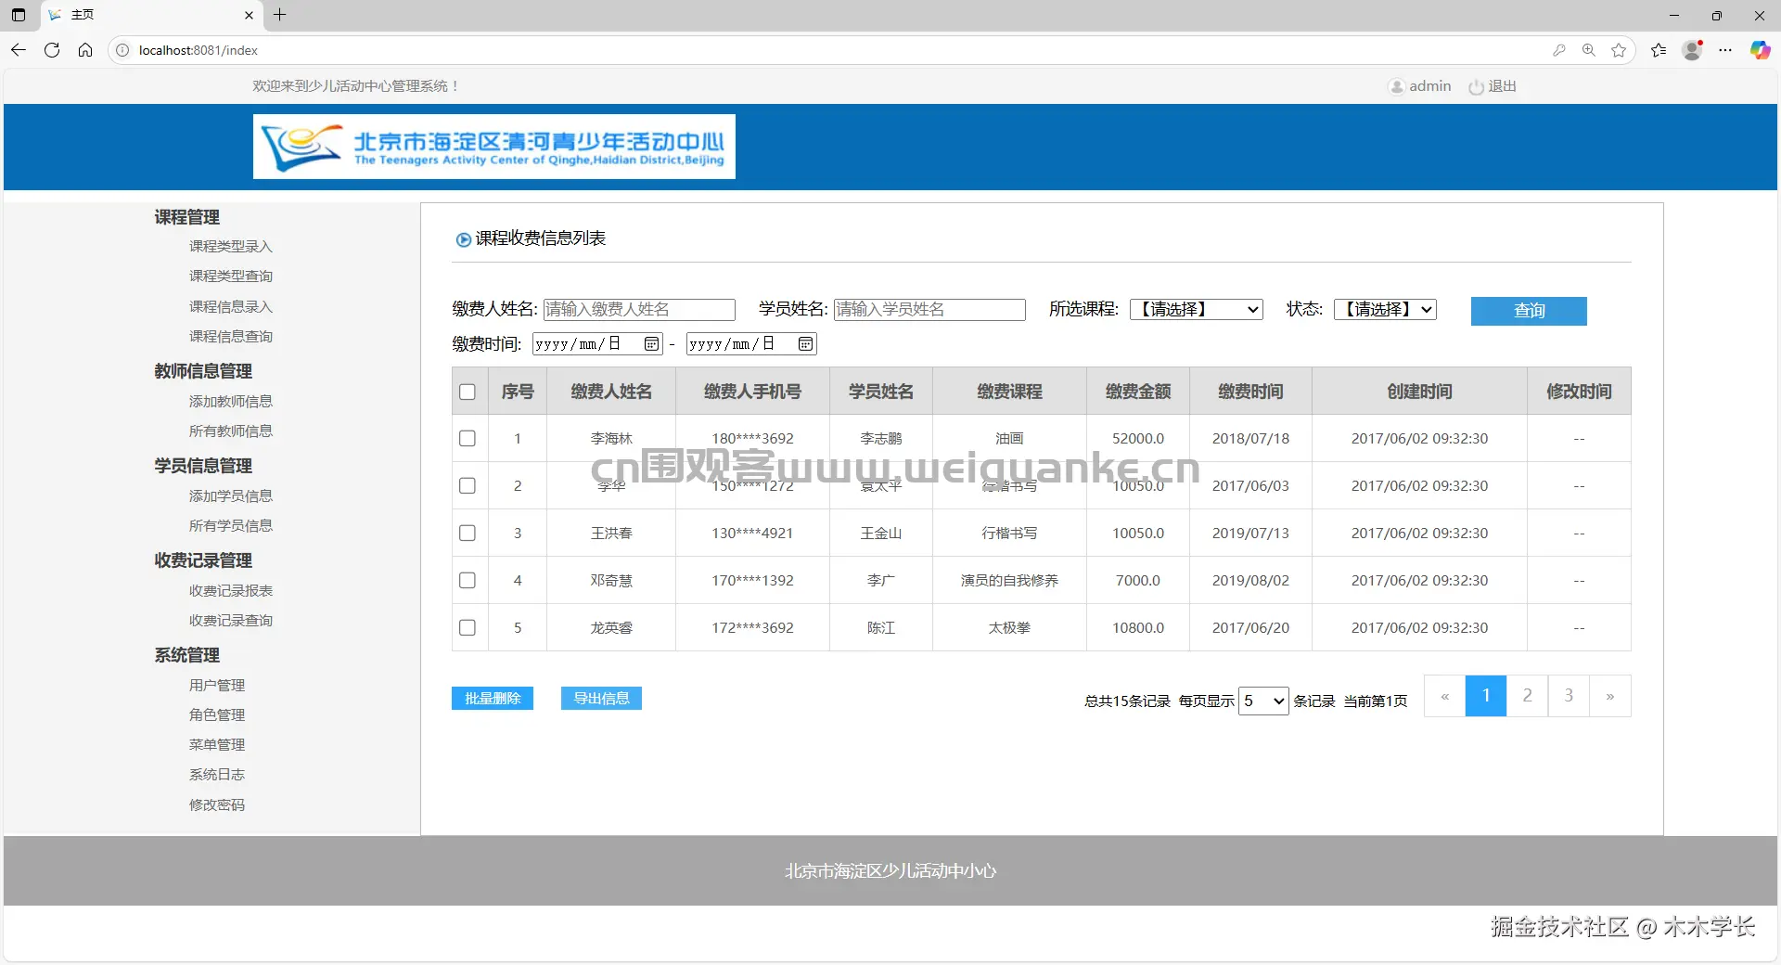Close the 主页 tab
The width and height of the screenshot is (1781, 965).
[x=249, y=15]
